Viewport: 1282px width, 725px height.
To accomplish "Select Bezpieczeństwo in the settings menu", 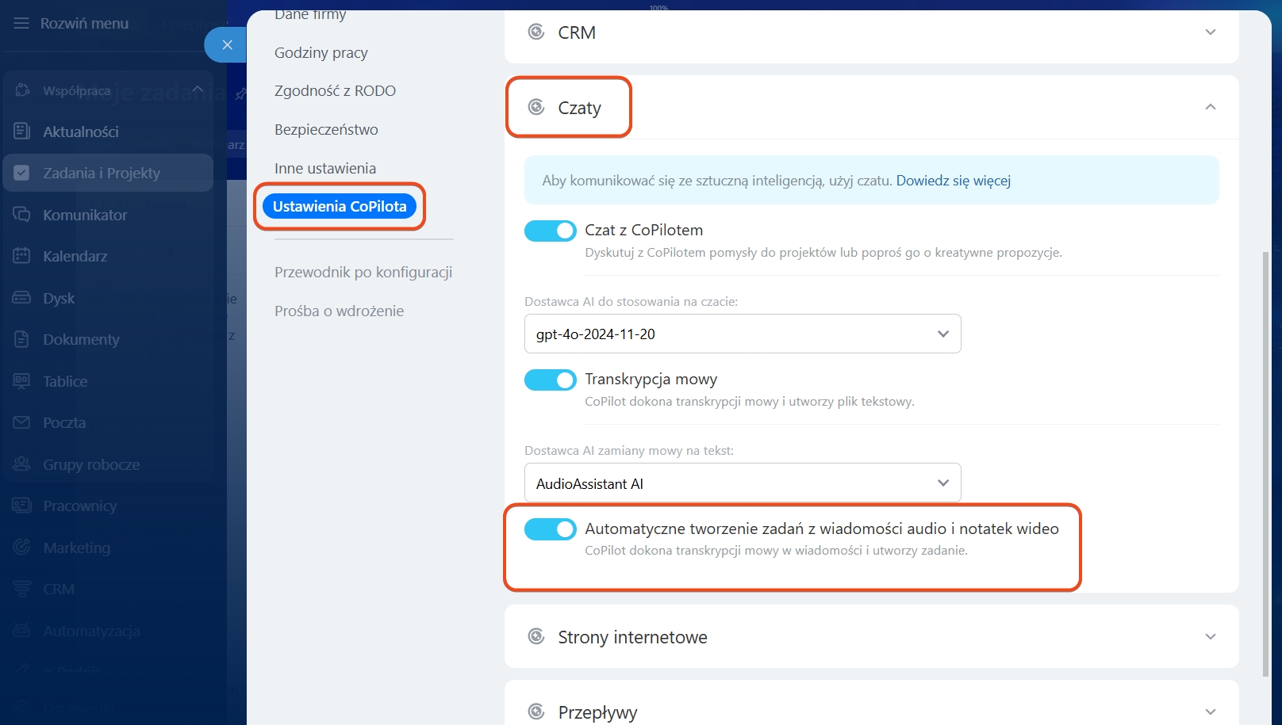I will 326,129.
